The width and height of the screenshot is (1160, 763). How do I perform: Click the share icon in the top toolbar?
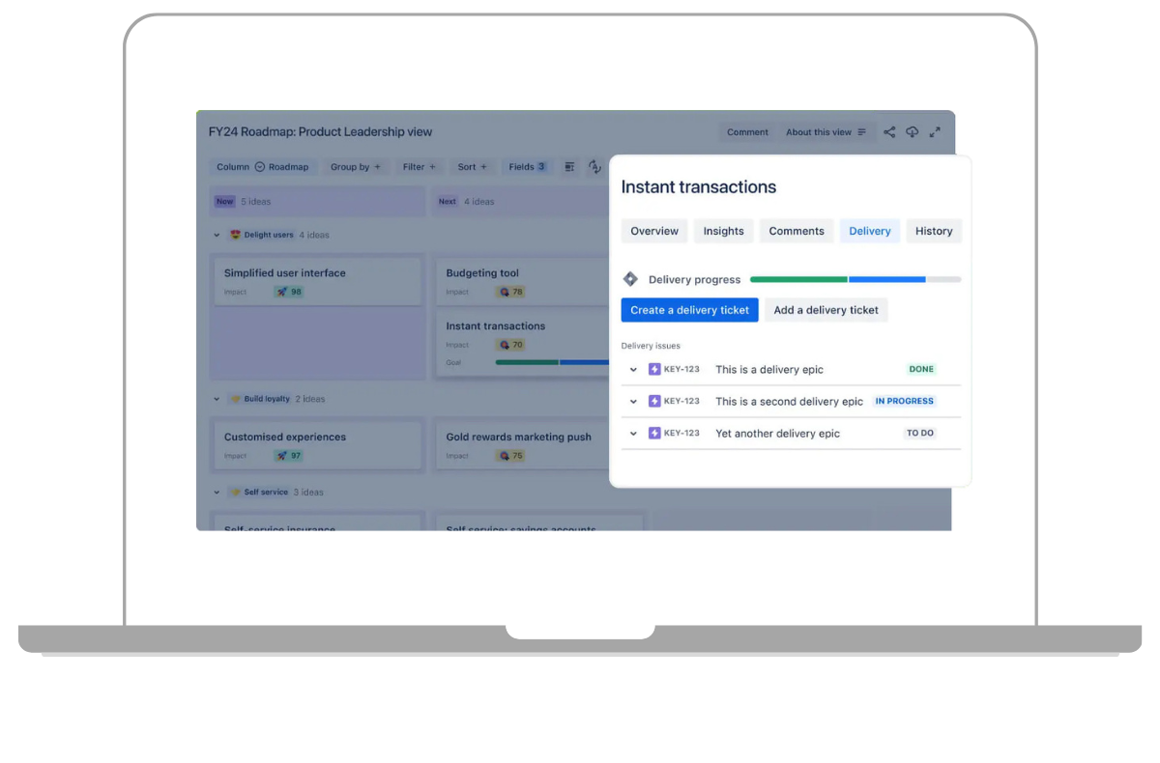(x=889, y=132)
